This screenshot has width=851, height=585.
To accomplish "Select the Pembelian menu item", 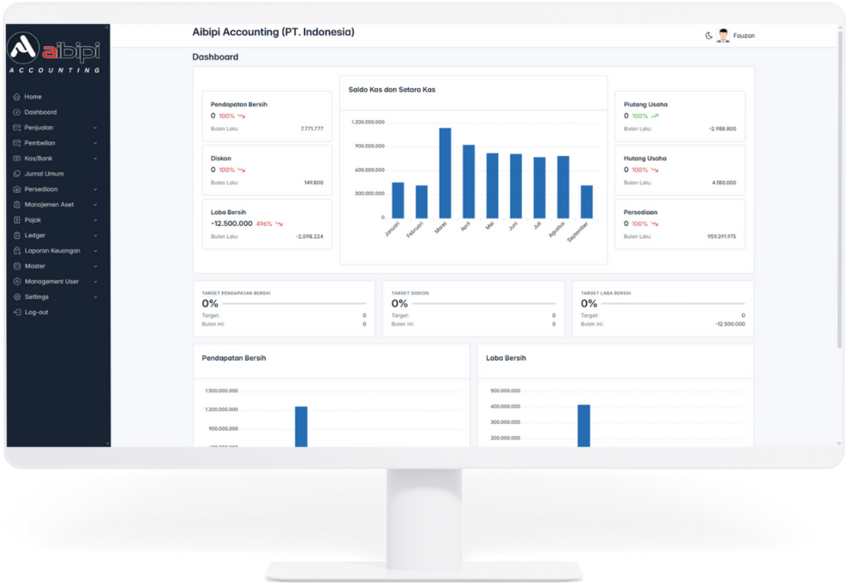I will 39,143.
